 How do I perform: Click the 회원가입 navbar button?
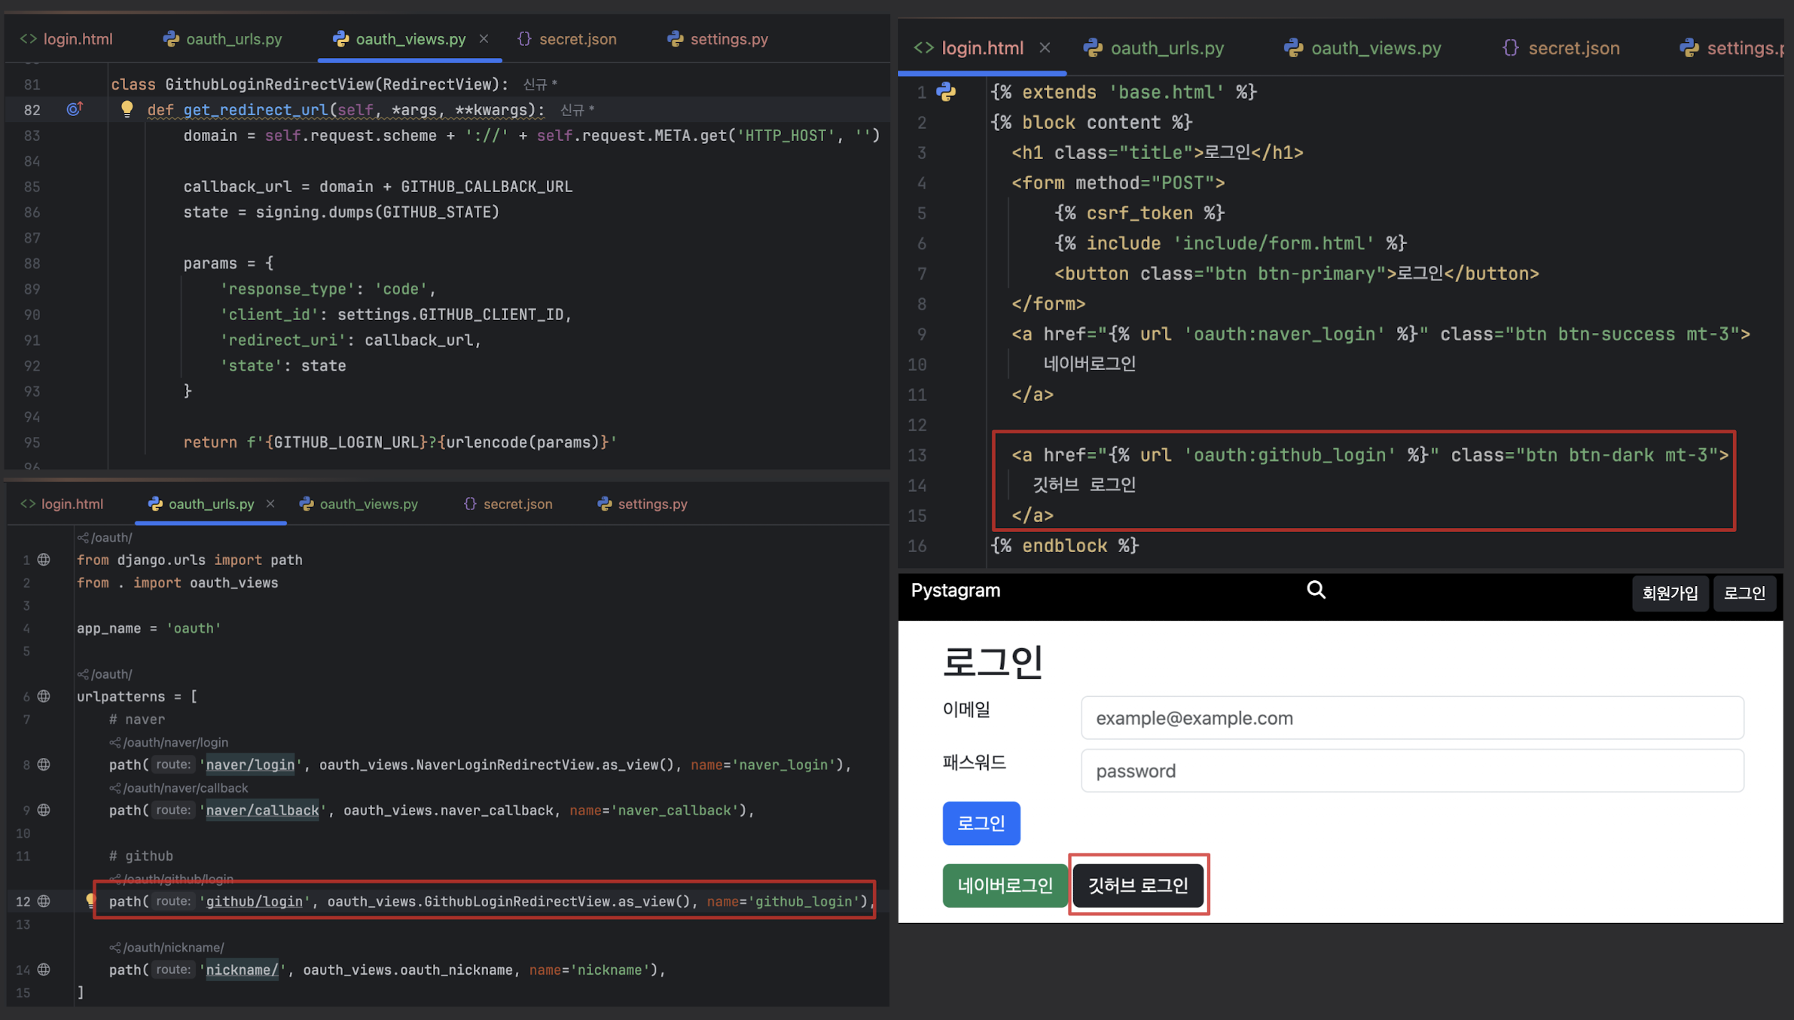(1670, 593)
